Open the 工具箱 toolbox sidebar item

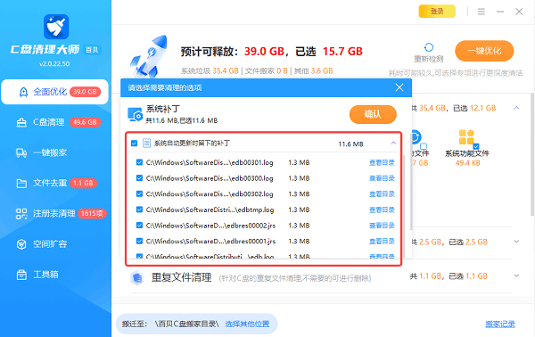pyautogui.click(x=54, y=275)
